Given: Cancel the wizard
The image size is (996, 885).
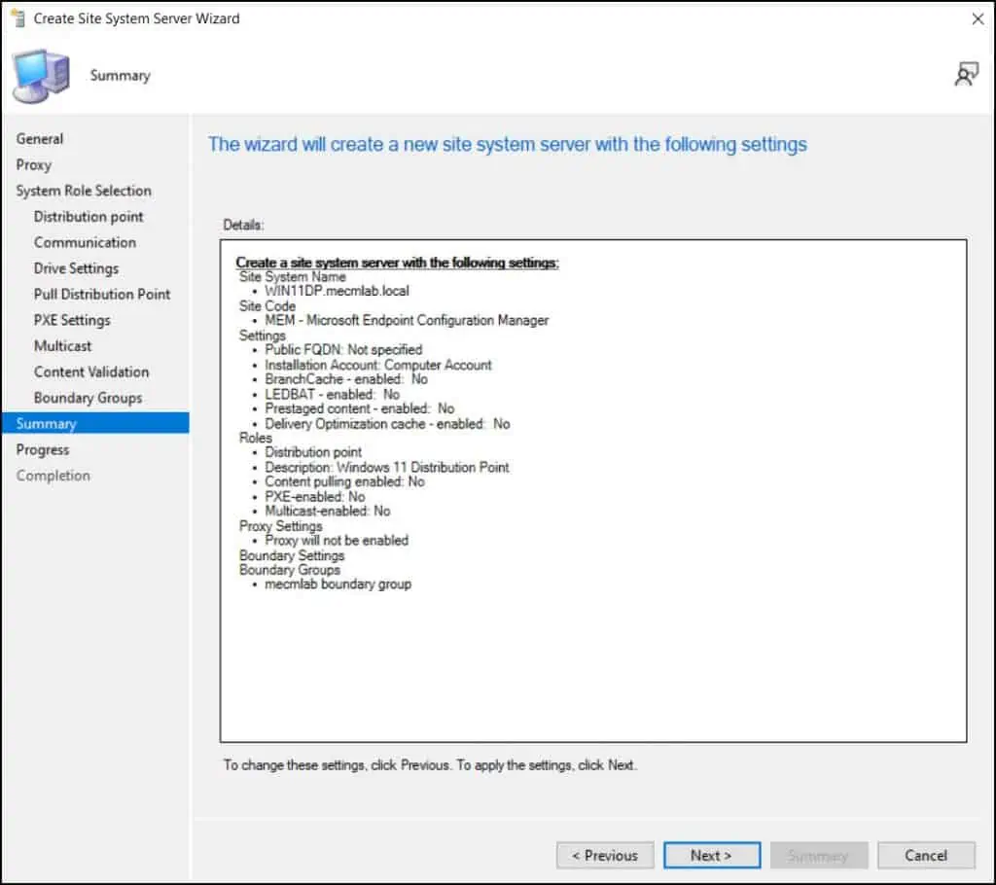Looking at the screenshot, I should 925,856.
